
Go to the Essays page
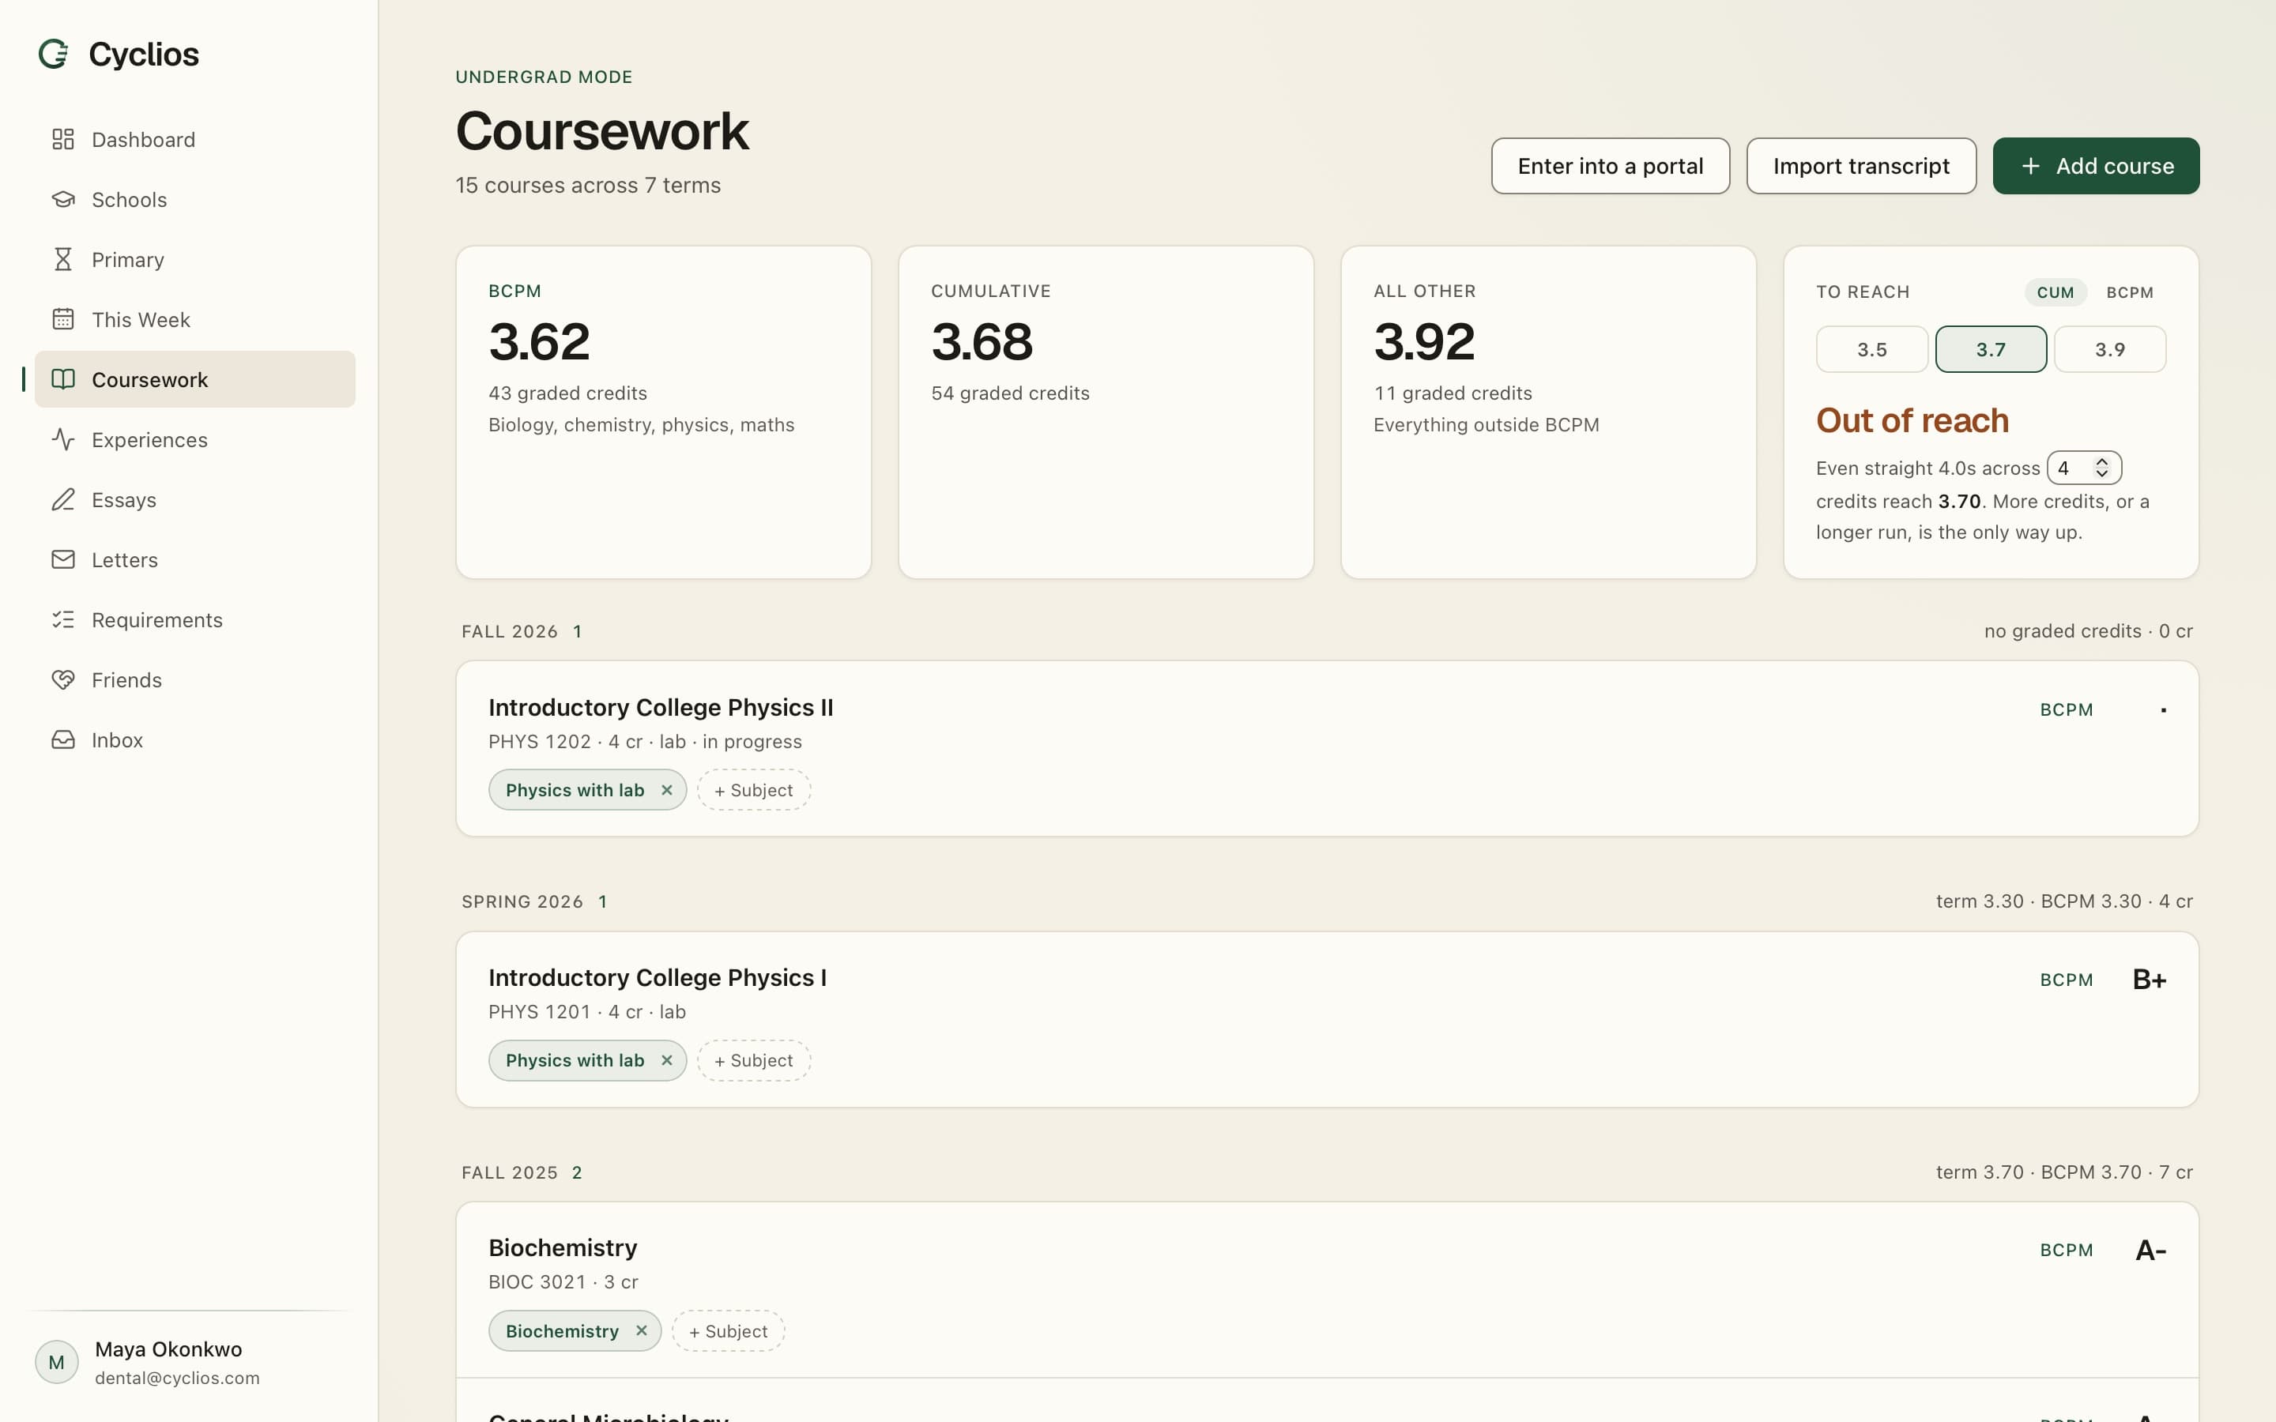pos(194,499)
